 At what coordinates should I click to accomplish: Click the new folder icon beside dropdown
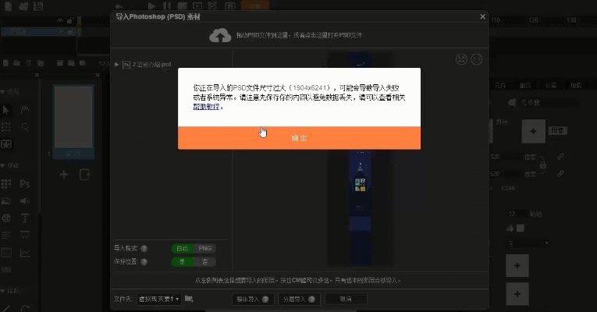pos(189,299)
